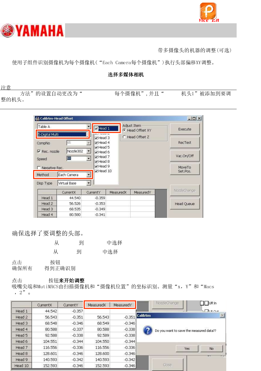Click the MeasuredY header in the upper table
The image size is (261, 371).
(x=143, y=192)
